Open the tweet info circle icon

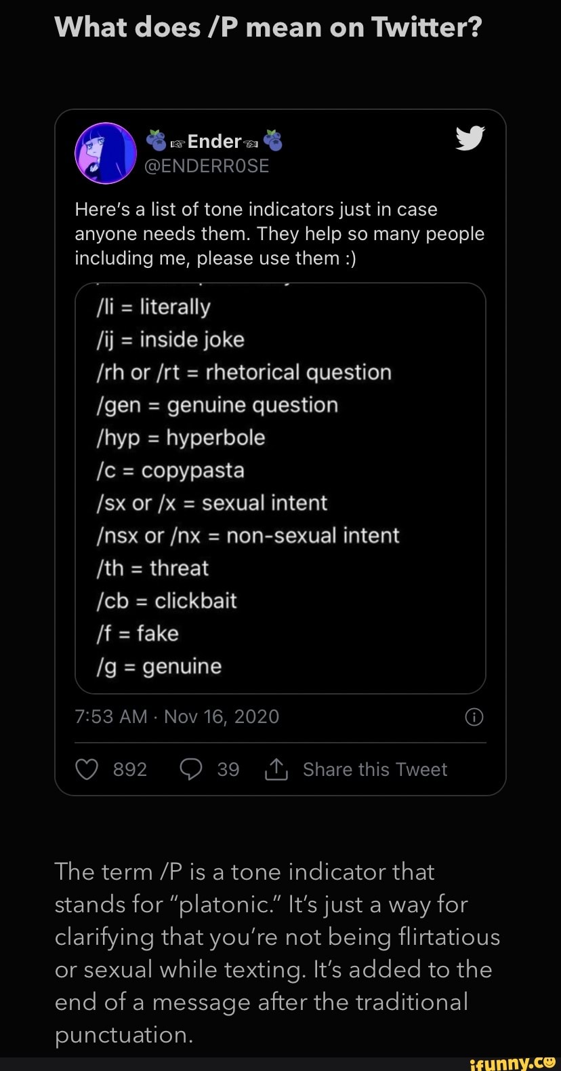[x=474, y=717]
